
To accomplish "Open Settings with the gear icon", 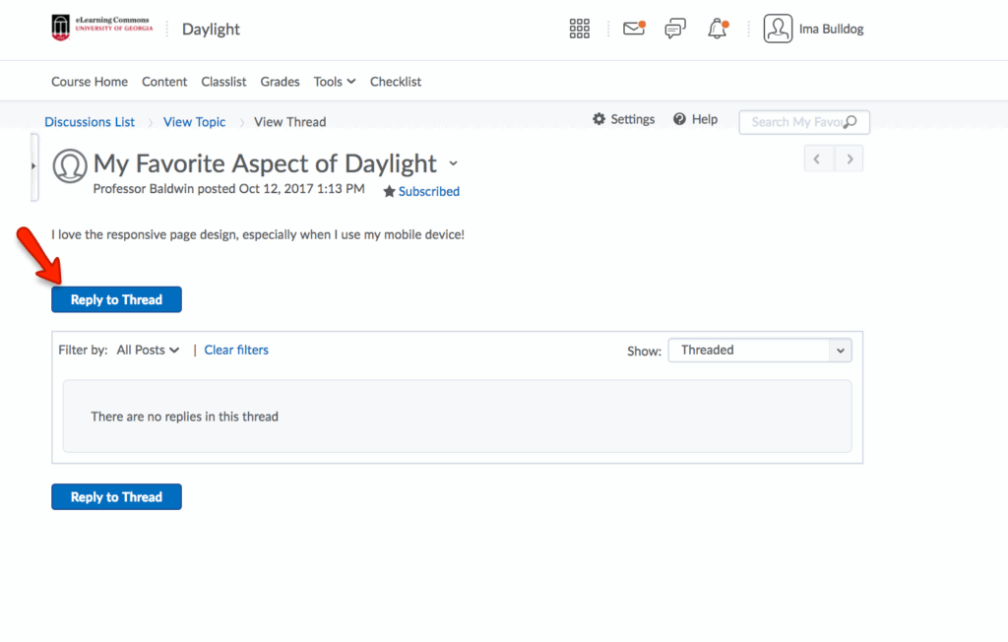I will pos(599,119).
